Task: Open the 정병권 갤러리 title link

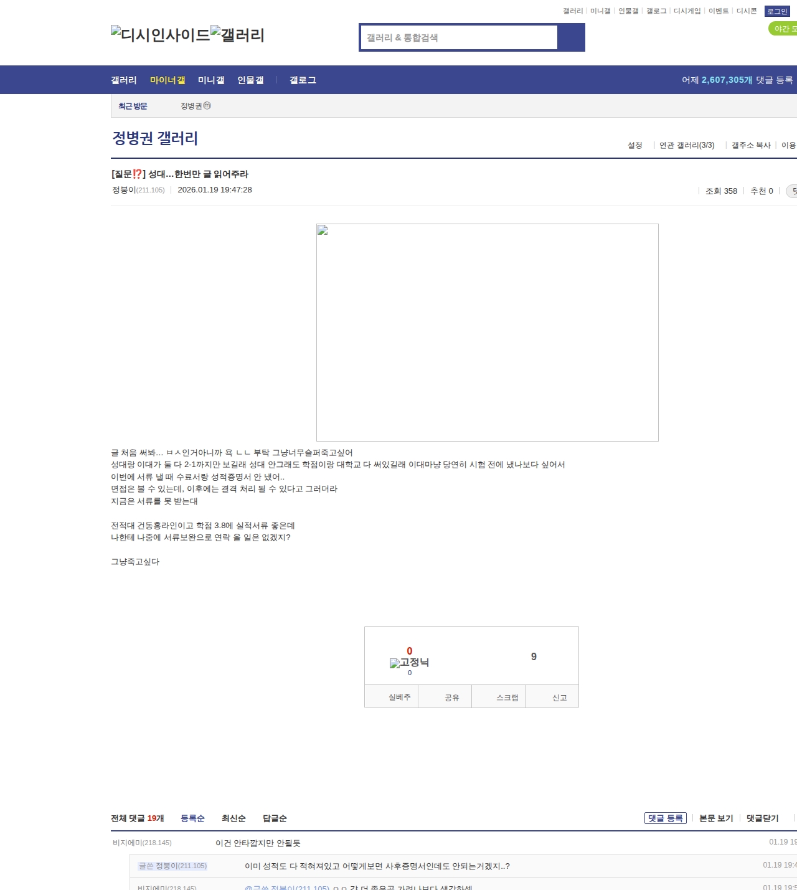Action: [155, 138]
